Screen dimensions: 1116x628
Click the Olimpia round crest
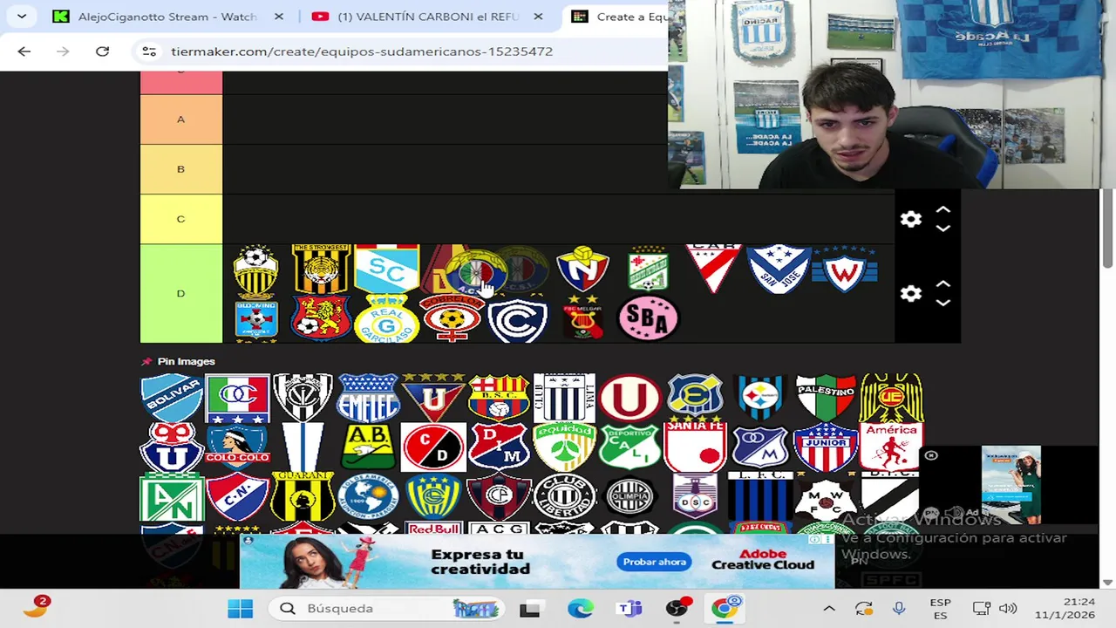(629, 497)
